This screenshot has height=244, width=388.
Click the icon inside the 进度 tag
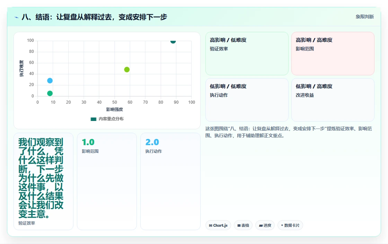[261, 225]
